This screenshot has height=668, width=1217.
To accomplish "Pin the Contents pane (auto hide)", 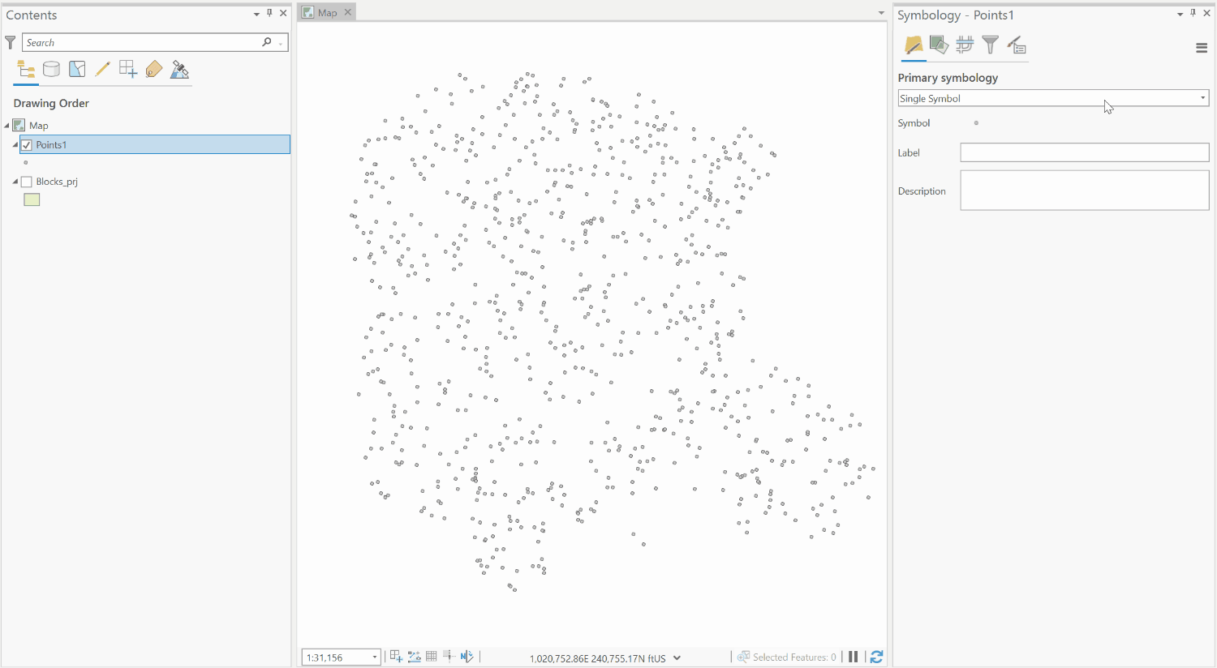I will (269, 13).
